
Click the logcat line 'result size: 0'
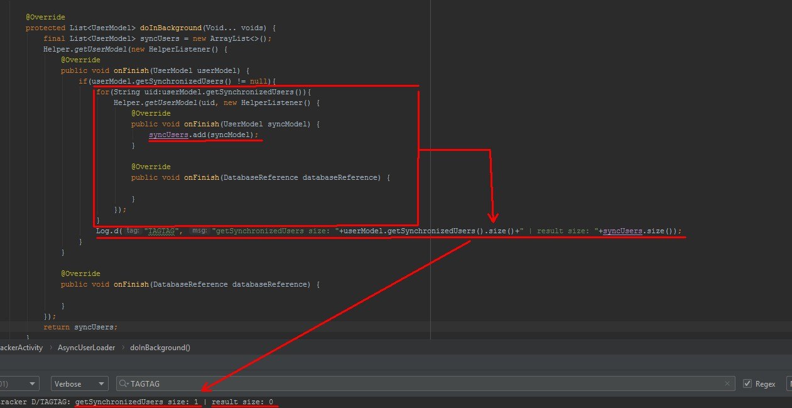tap(242, 402)
